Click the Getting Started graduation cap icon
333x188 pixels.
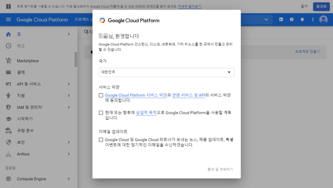point(8,119)
